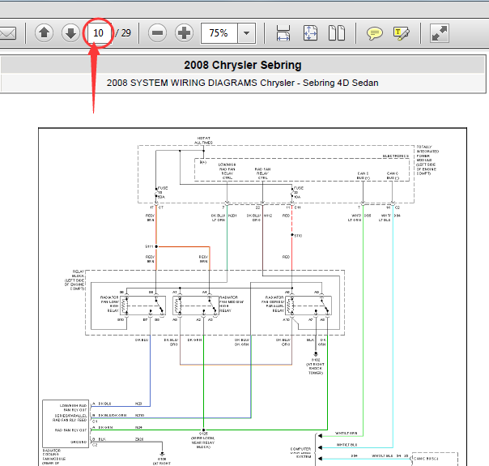Enable two-page view icon
Image resolution: width=489 pixels, height=466 pixels.
point(337,32)
